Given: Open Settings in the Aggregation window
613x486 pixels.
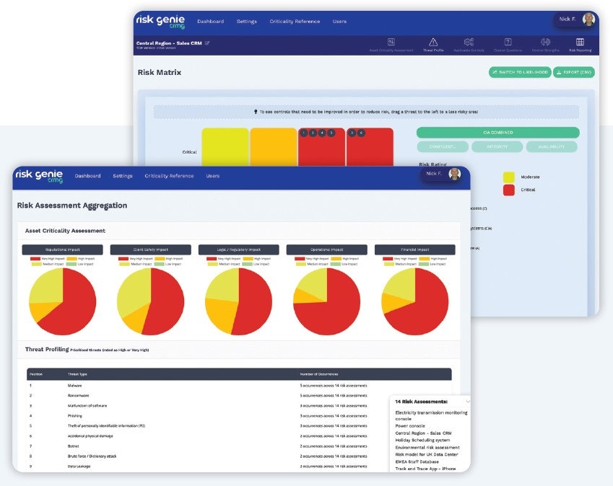Looking at the screenshot, I should click(x=123, y=176).
